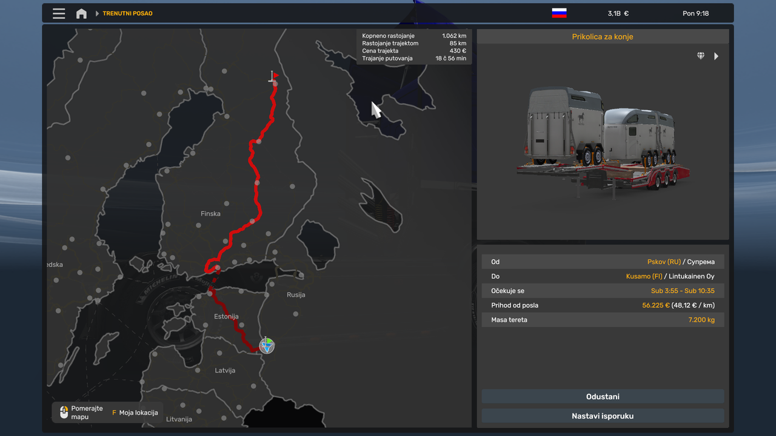Click the Russian flag icon
The image size is (776, 436).
559,13
